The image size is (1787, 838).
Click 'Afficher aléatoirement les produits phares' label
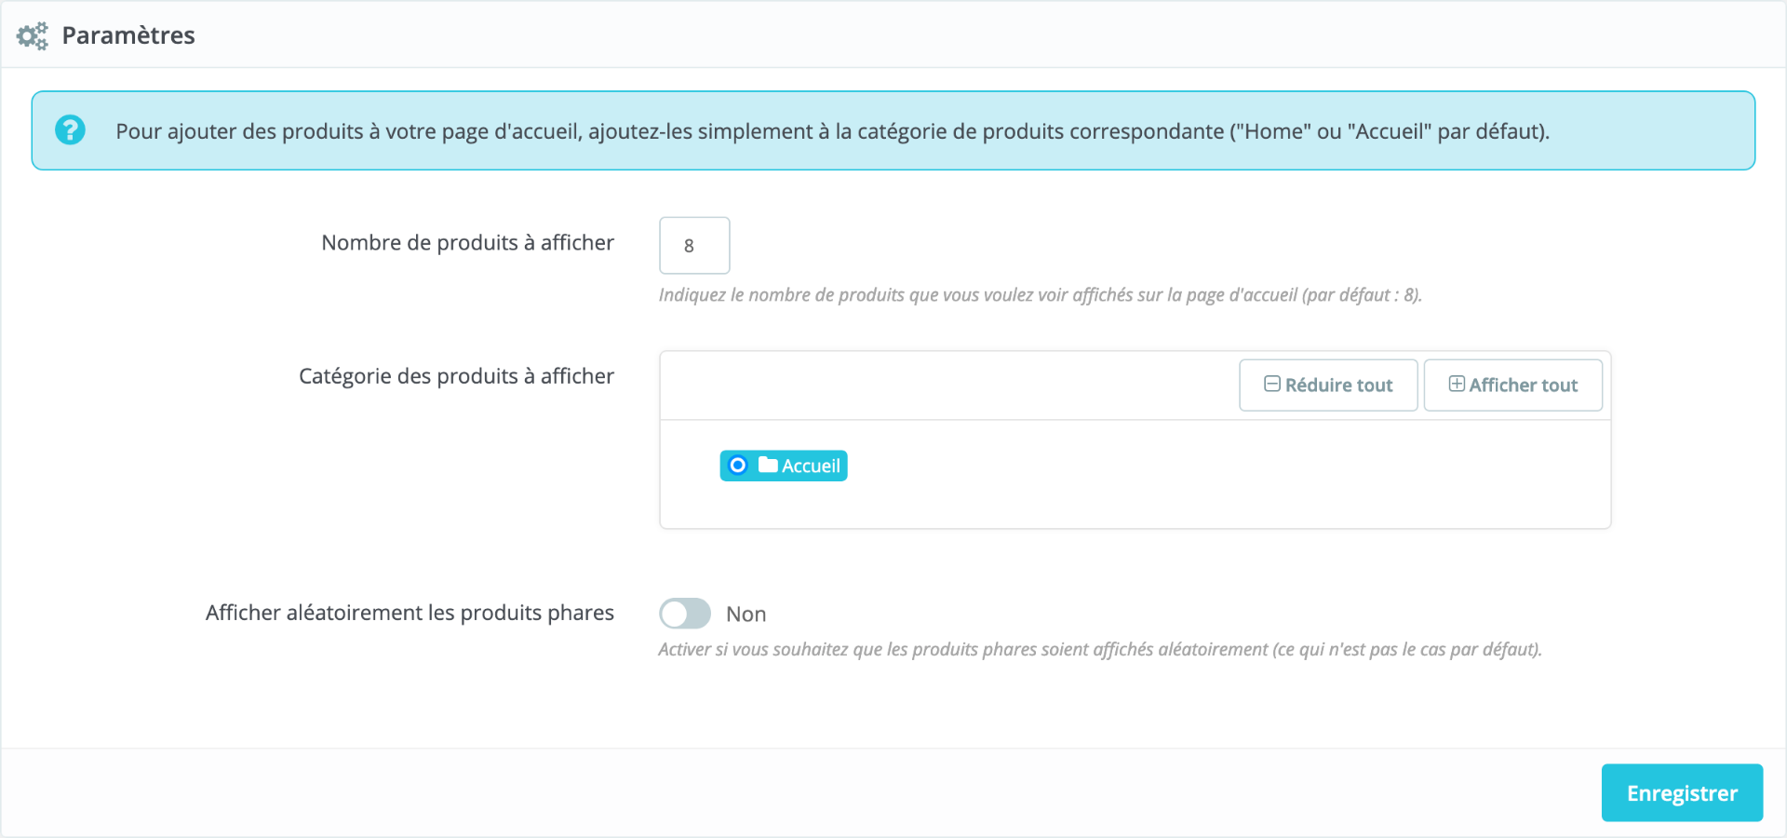pos(410,613)
